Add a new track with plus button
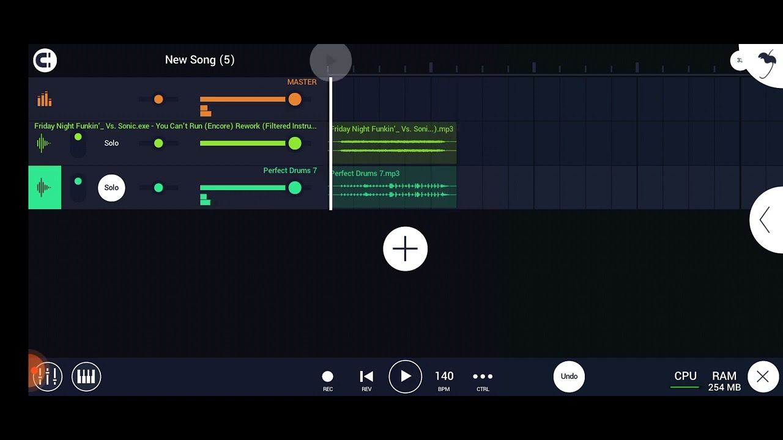This screenshot has height=440, width=783. tap(406, 249)
